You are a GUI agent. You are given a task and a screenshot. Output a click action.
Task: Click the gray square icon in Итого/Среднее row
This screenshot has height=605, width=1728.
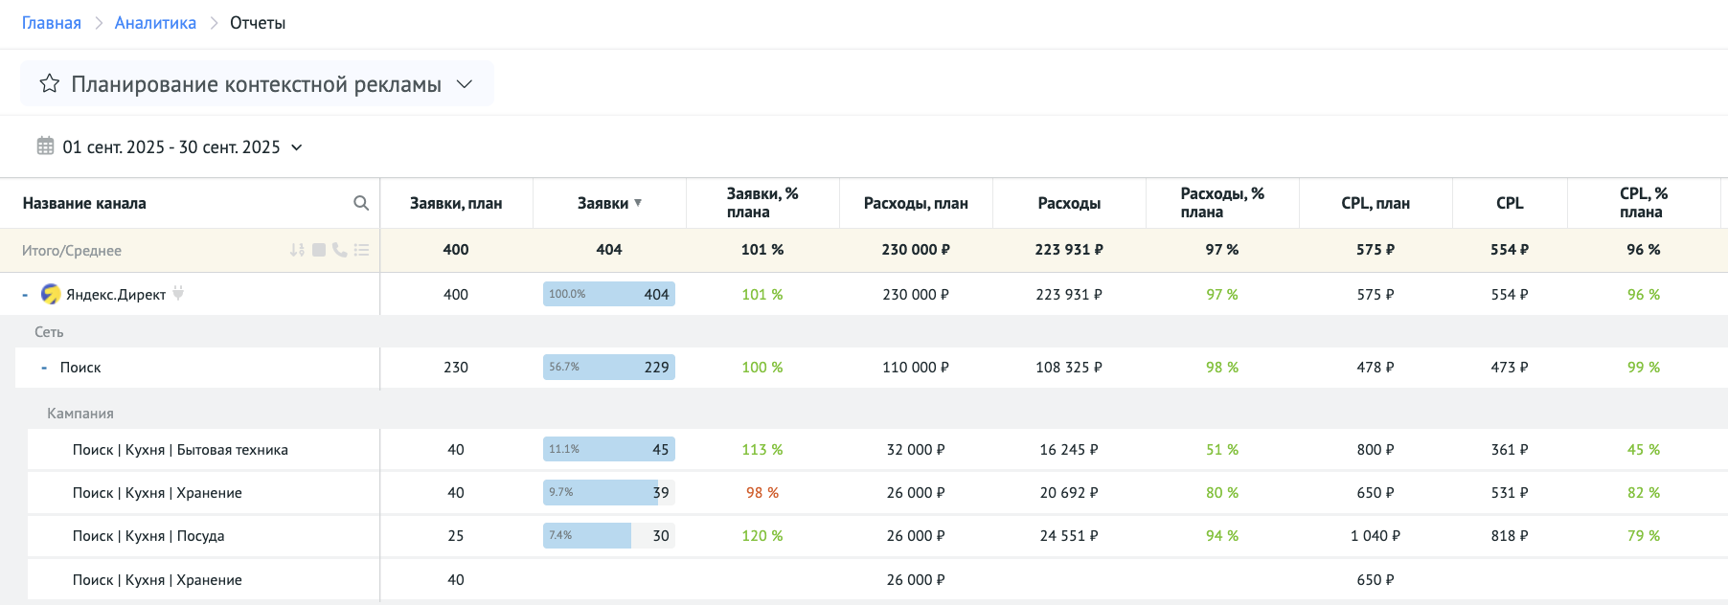tap(319, 250)
